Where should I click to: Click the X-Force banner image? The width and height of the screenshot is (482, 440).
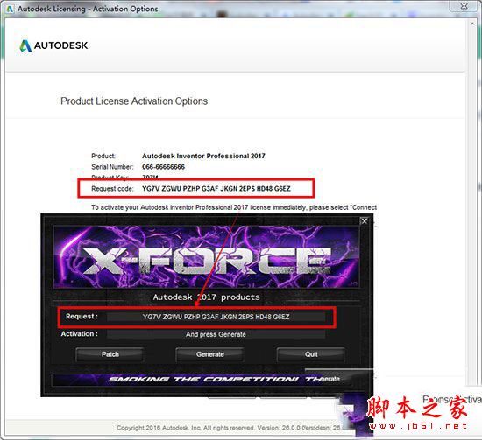[206, 257]
